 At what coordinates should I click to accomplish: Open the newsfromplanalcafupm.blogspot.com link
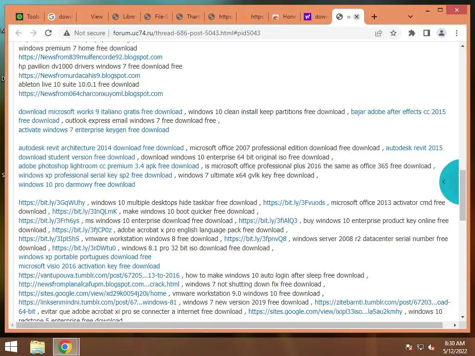(99, 284)
